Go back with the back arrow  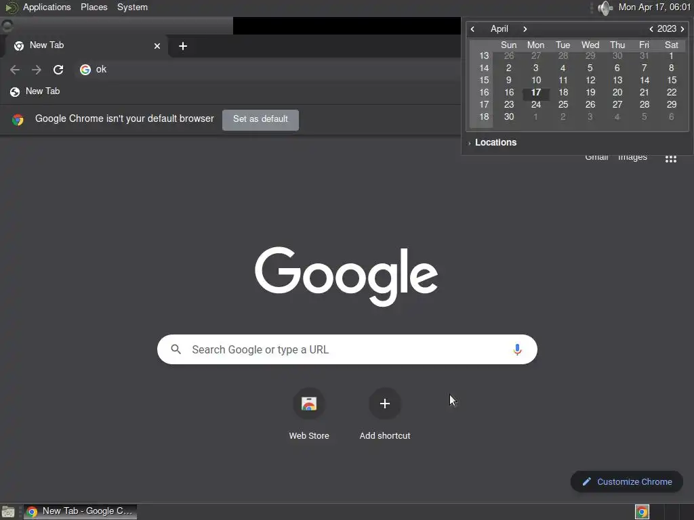15,70
